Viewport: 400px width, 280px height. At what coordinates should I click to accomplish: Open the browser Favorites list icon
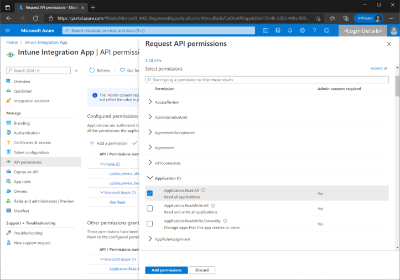(x=332, y=18)
